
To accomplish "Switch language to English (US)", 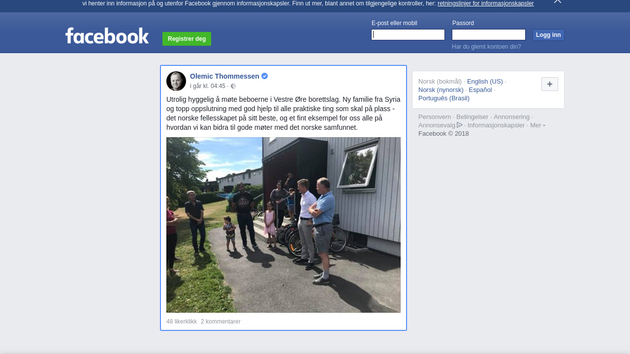I will pos(485,82).
